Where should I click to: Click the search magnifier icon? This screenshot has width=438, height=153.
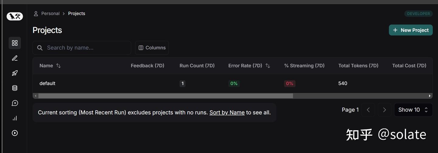click(x=40, y=48)
